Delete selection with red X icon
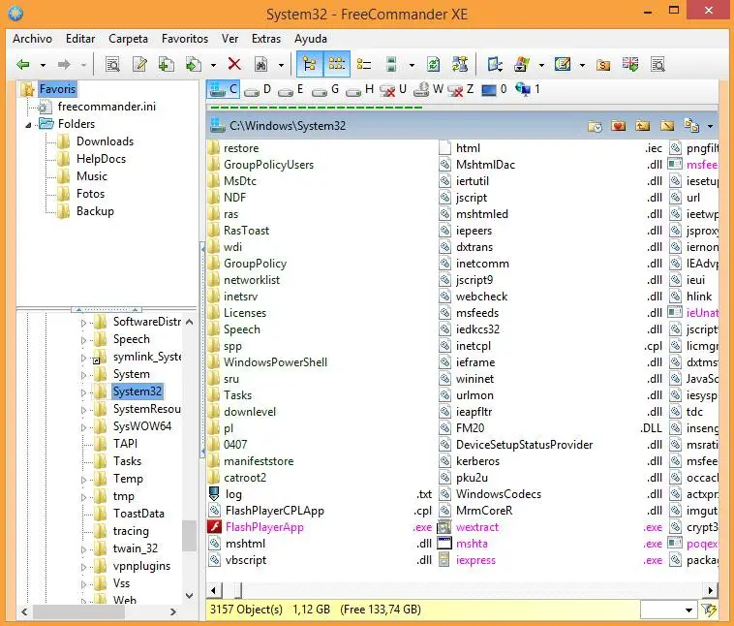Image resolution: width=734 pixels, height=626 pixels. click(x=234, y=64)
